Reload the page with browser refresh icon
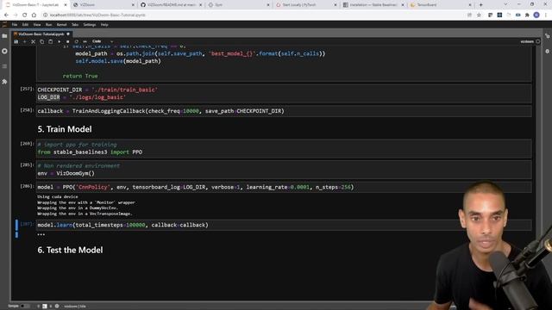This screenshot has height=310, width=552. tap(25, 15)
